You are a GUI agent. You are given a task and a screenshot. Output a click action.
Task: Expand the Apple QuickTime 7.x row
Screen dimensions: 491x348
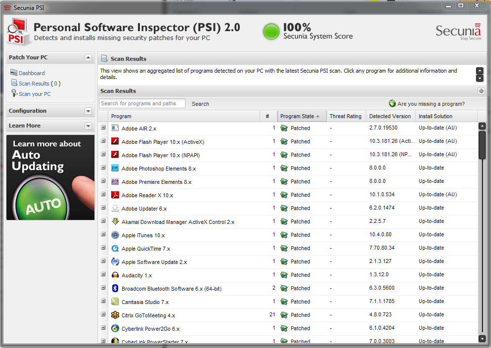pyautogui.click(x=103, y=248)
